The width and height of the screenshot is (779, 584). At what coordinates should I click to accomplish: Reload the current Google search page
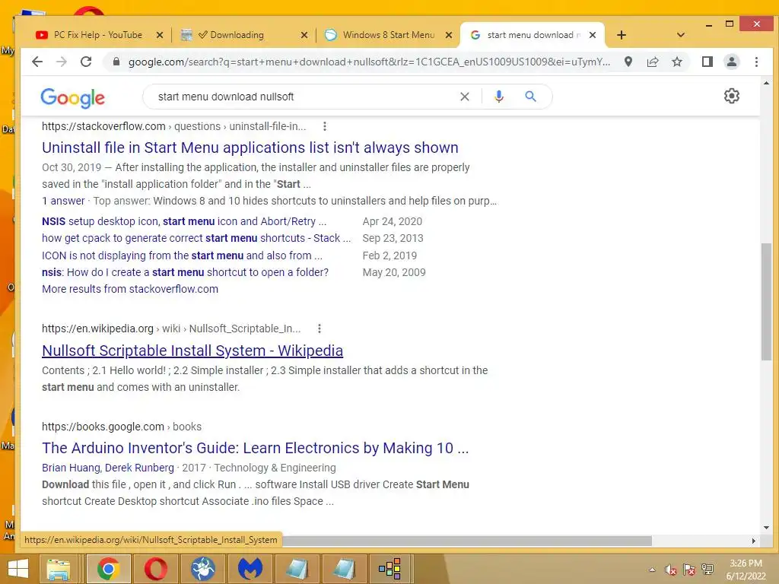[86, 62]
